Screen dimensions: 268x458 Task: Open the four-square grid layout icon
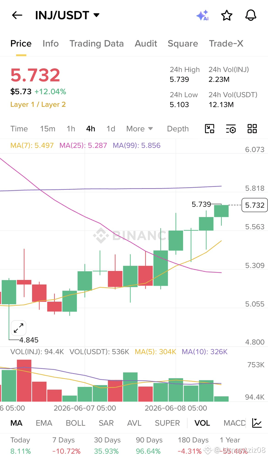pyautogui.click(x=252, y=129)
